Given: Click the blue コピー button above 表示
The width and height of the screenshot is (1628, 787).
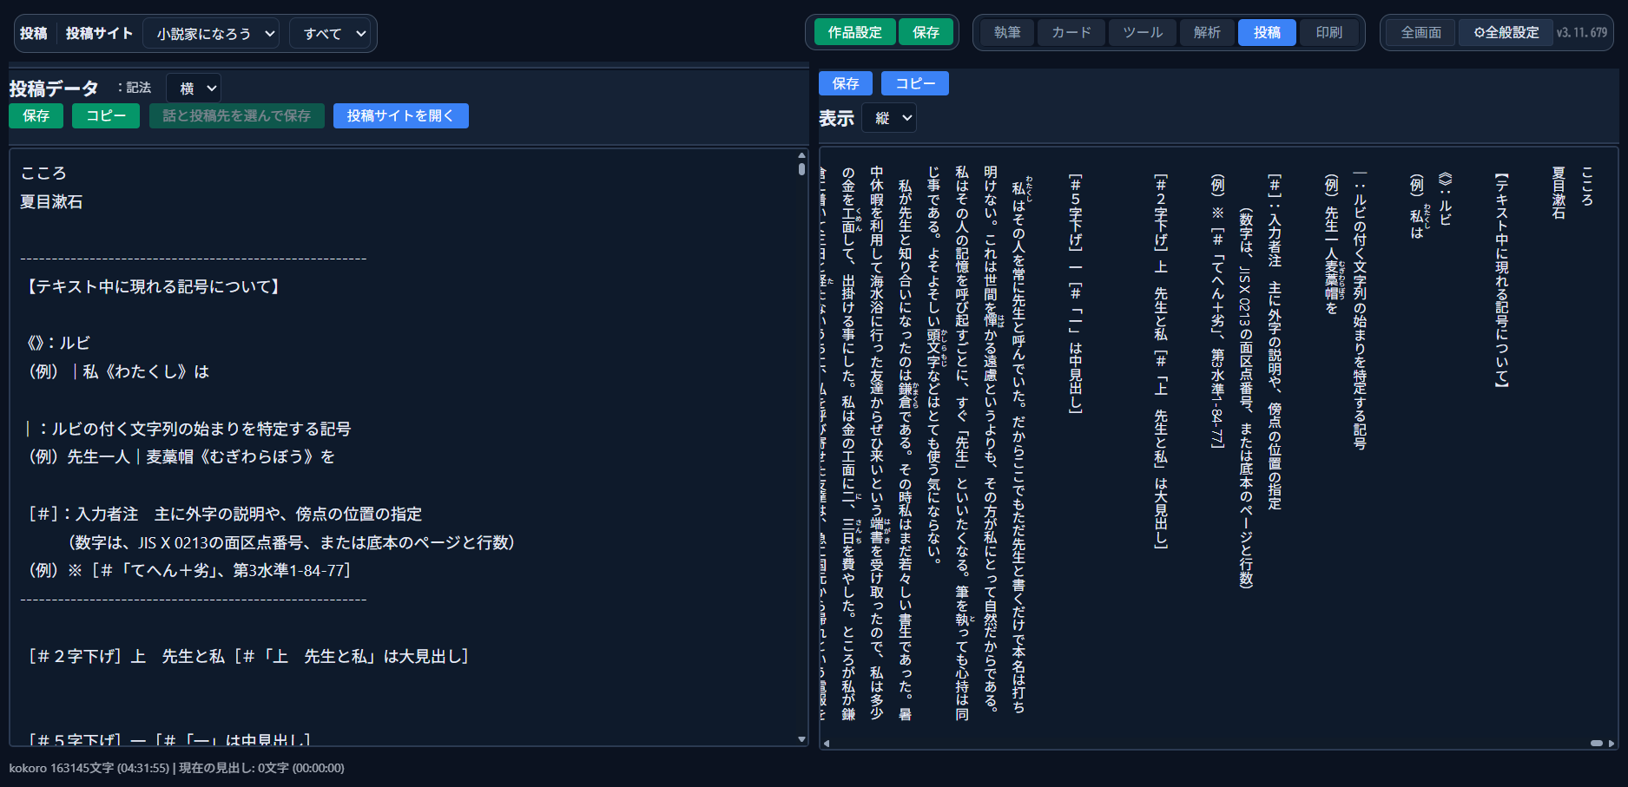Looking at the screenshot, I should tap(915, 83).
